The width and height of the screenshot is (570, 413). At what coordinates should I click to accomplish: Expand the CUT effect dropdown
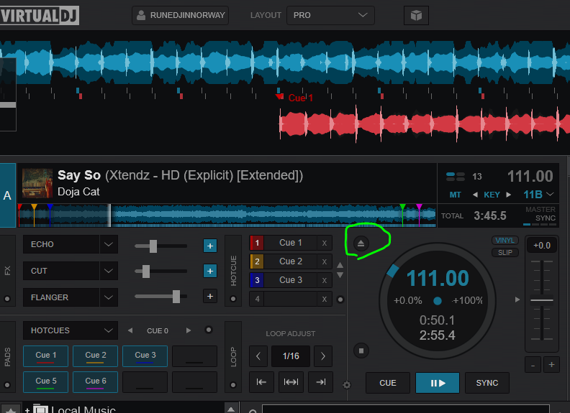pyautogui.click(x=109, y=271)
